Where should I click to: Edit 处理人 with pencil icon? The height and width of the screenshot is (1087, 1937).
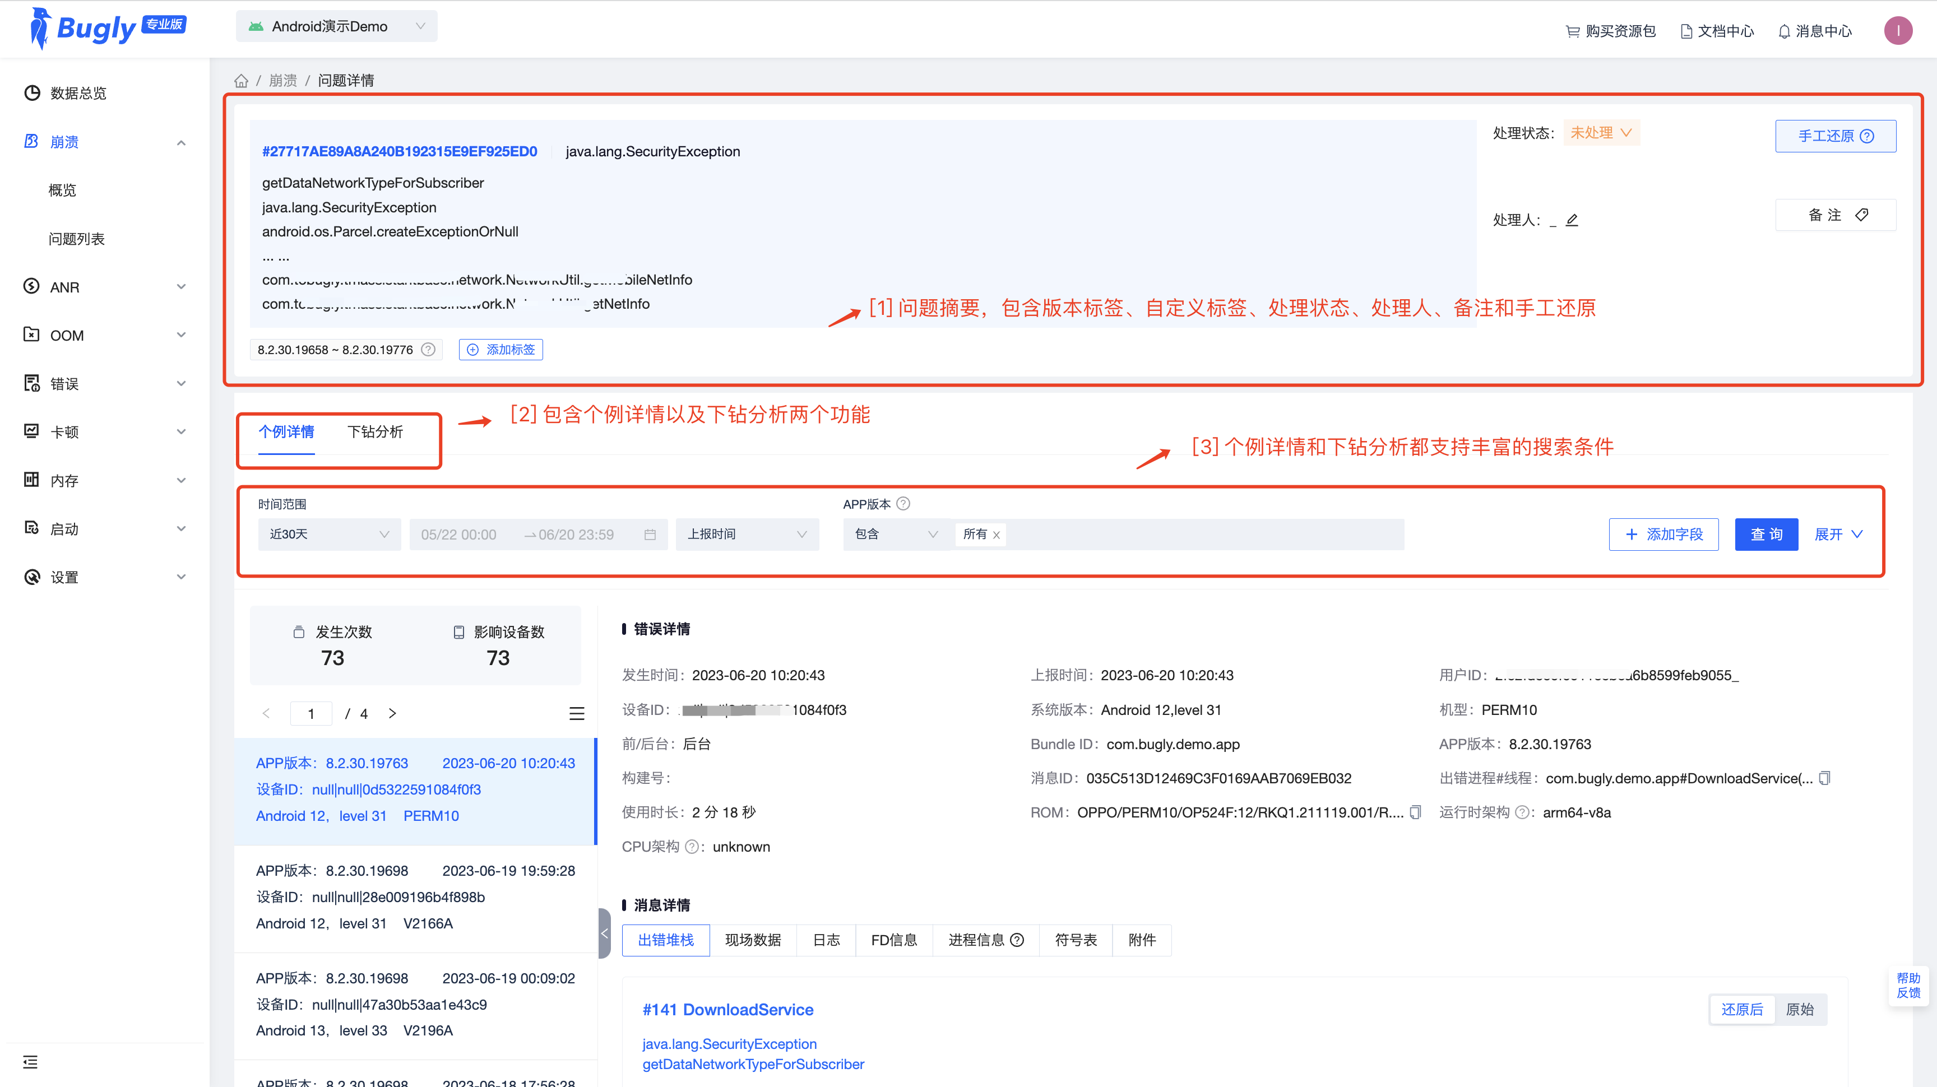[x=1572, y=220]
